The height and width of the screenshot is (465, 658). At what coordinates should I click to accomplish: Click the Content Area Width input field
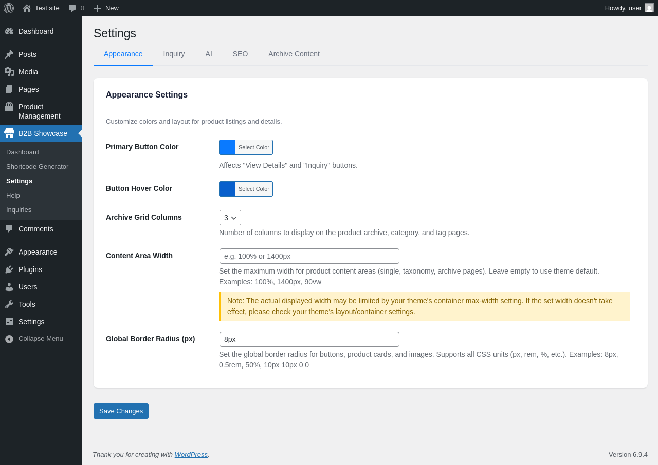click(x=309, y=256)
